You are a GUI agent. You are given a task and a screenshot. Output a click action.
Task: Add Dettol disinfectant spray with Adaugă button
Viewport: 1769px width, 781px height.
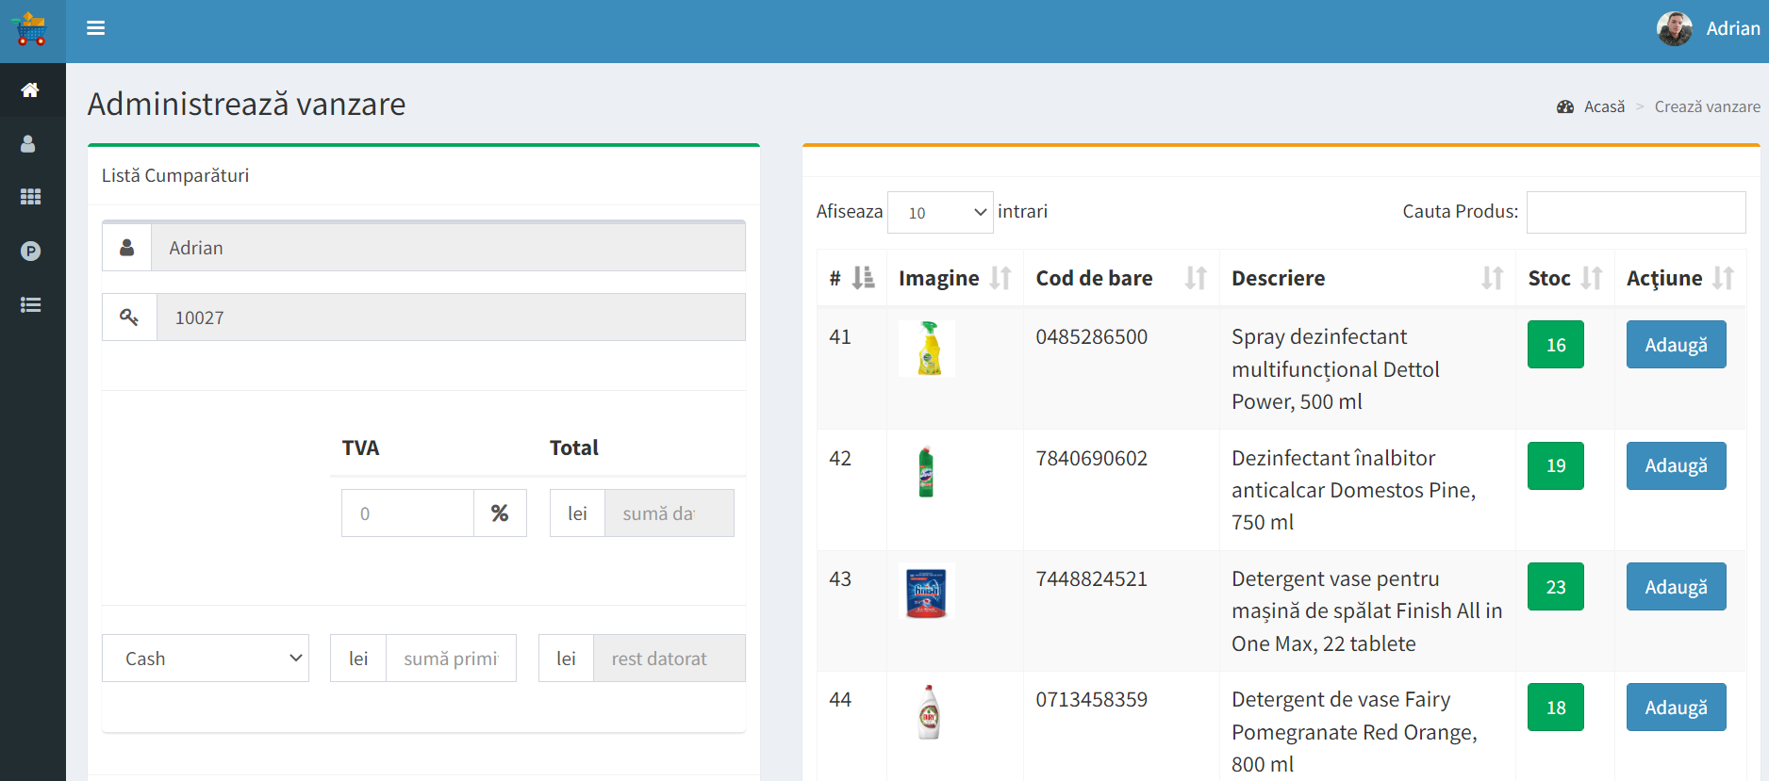pos(1676,345)
